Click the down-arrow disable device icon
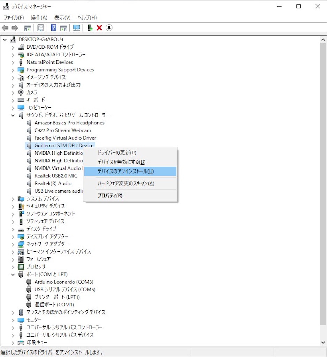Image resolution: width=327 pixels, height=357 pixels. pyautogui.click(x=109, y=28)
